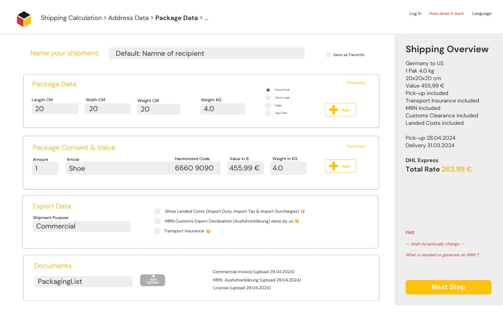Go to Address Data breadcrumb step

click(x=129, y=18)
